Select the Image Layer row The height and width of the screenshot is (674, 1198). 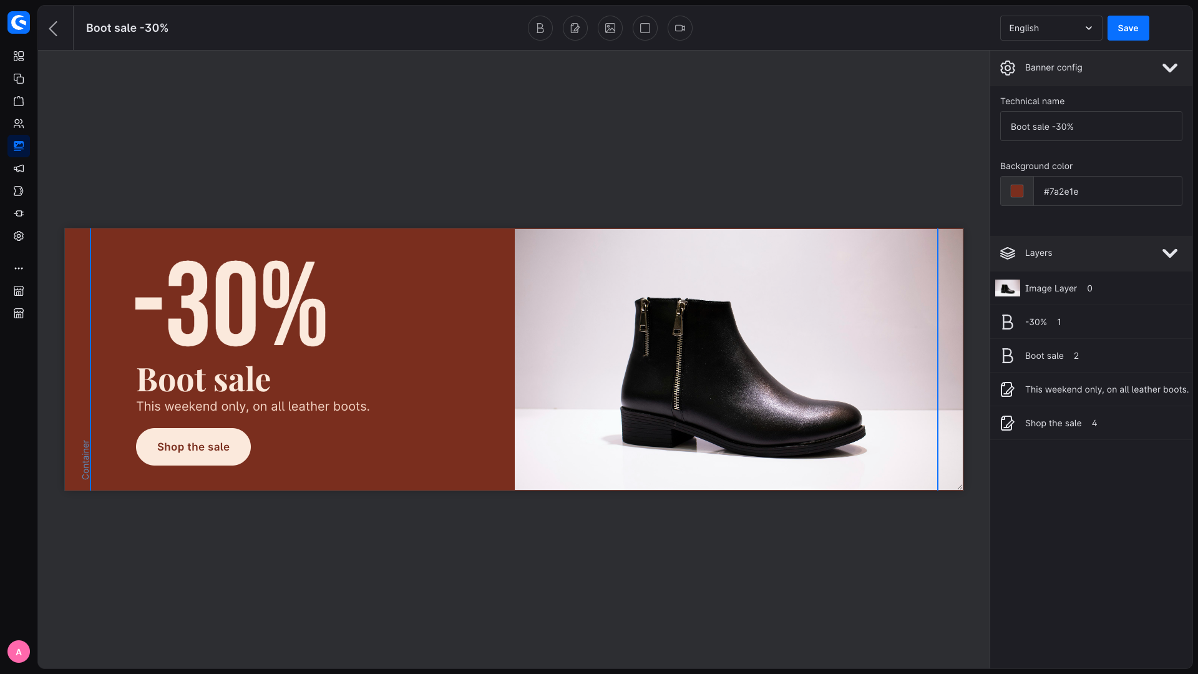tap(1091, 288)
